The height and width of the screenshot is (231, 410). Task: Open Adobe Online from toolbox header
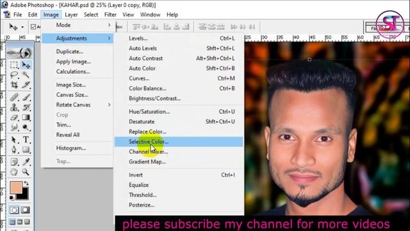20,53
